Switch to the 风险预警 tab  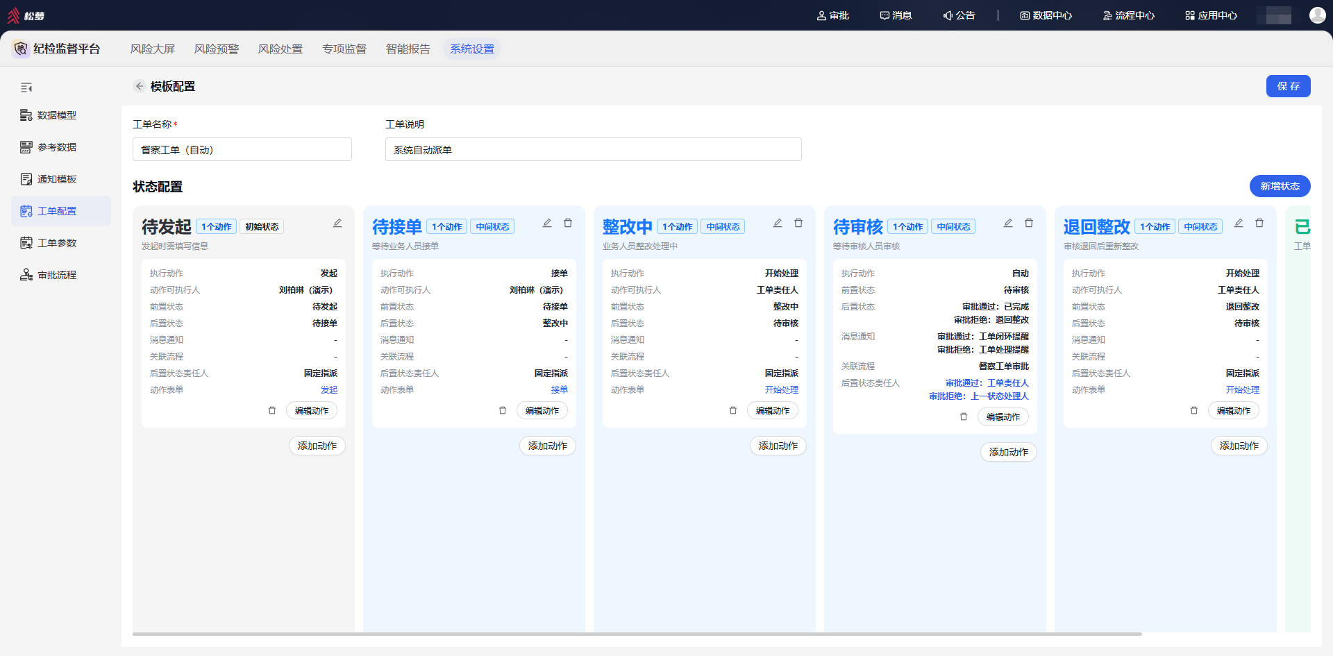(x=217, y=49)
